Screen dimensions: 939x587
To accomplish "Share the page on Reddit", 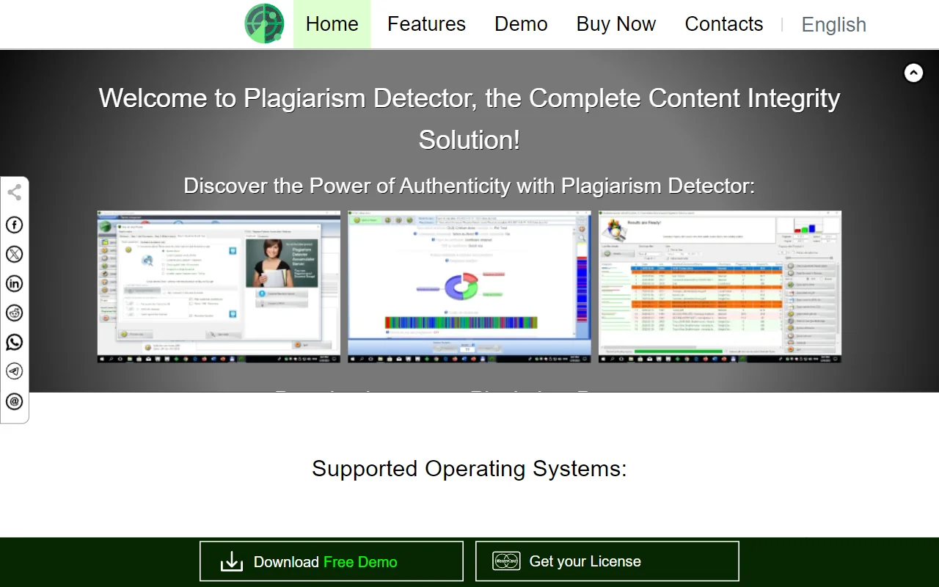I will click(x=14, y=313).
